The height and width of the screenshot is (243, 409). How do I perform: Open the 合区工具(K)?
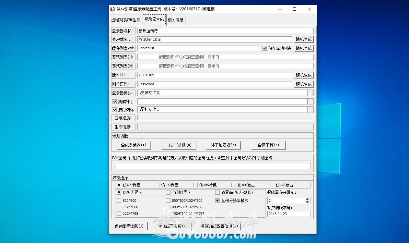coord(268,145)
